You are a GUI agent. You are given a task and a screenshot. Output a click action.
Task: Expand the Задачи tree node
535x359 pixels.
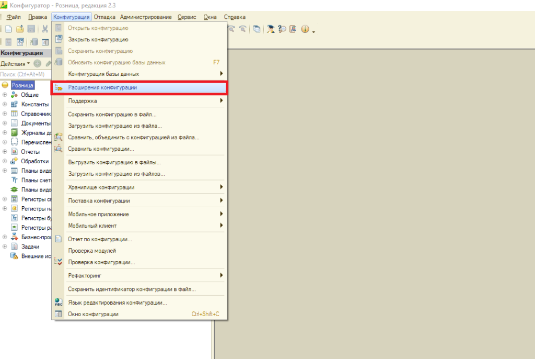point(5,246)
